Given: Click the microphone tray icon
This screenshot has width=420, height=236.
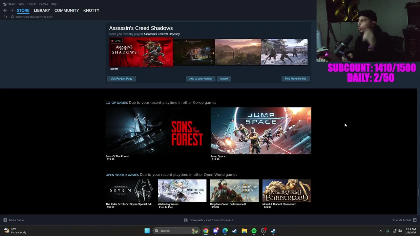Looking at the screenshot, I should (x=388, y=231).
